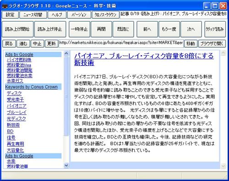Select the ディスク keyword link
This screenshot has height=181, width=229.
[14, 93]
